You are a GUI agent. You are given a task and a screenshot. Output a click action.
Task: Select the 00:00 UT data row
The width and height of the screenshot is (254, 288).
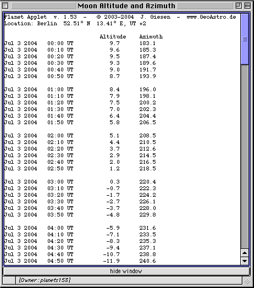tap(80, 43)
